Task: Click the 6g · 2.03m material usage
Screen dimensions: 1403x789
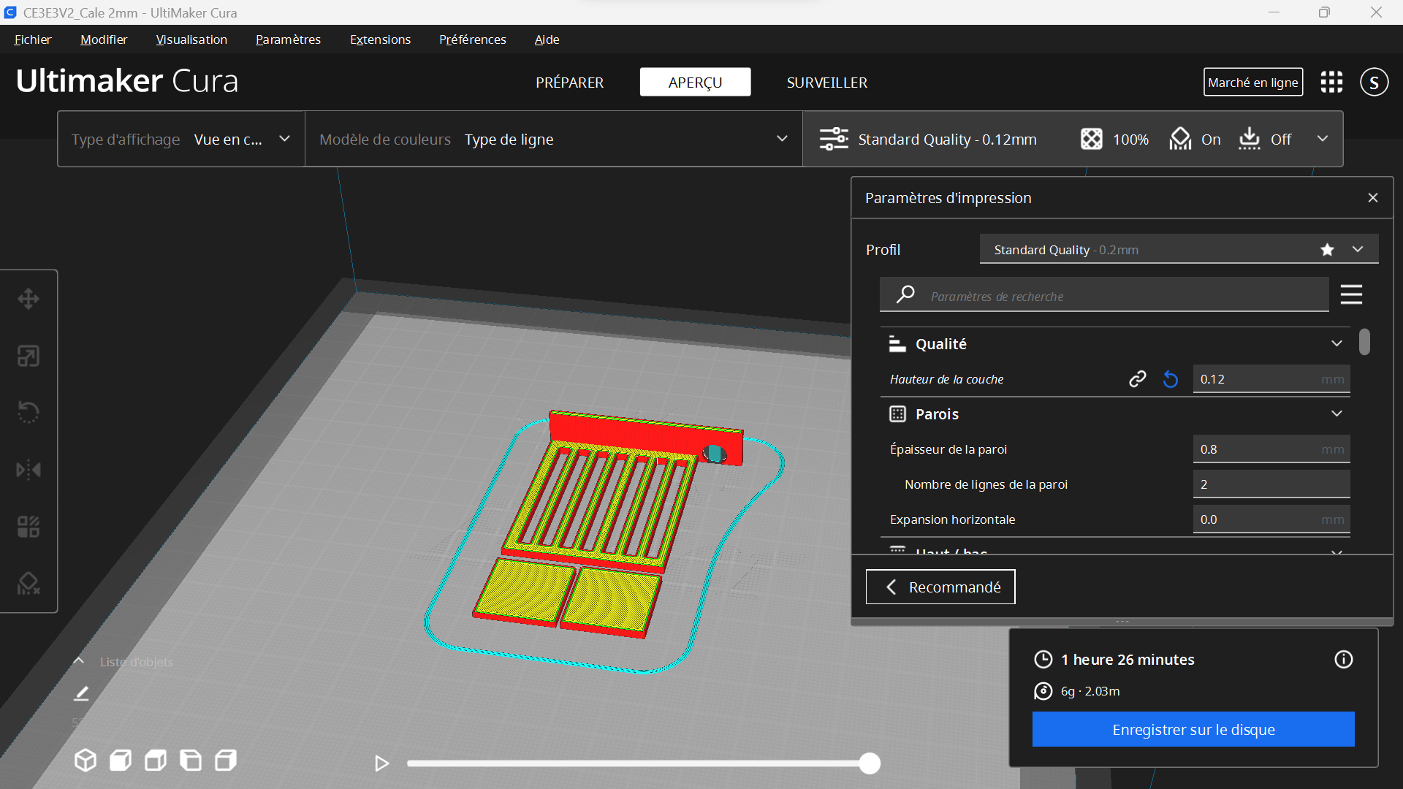Action: [x=1090, y=691]
